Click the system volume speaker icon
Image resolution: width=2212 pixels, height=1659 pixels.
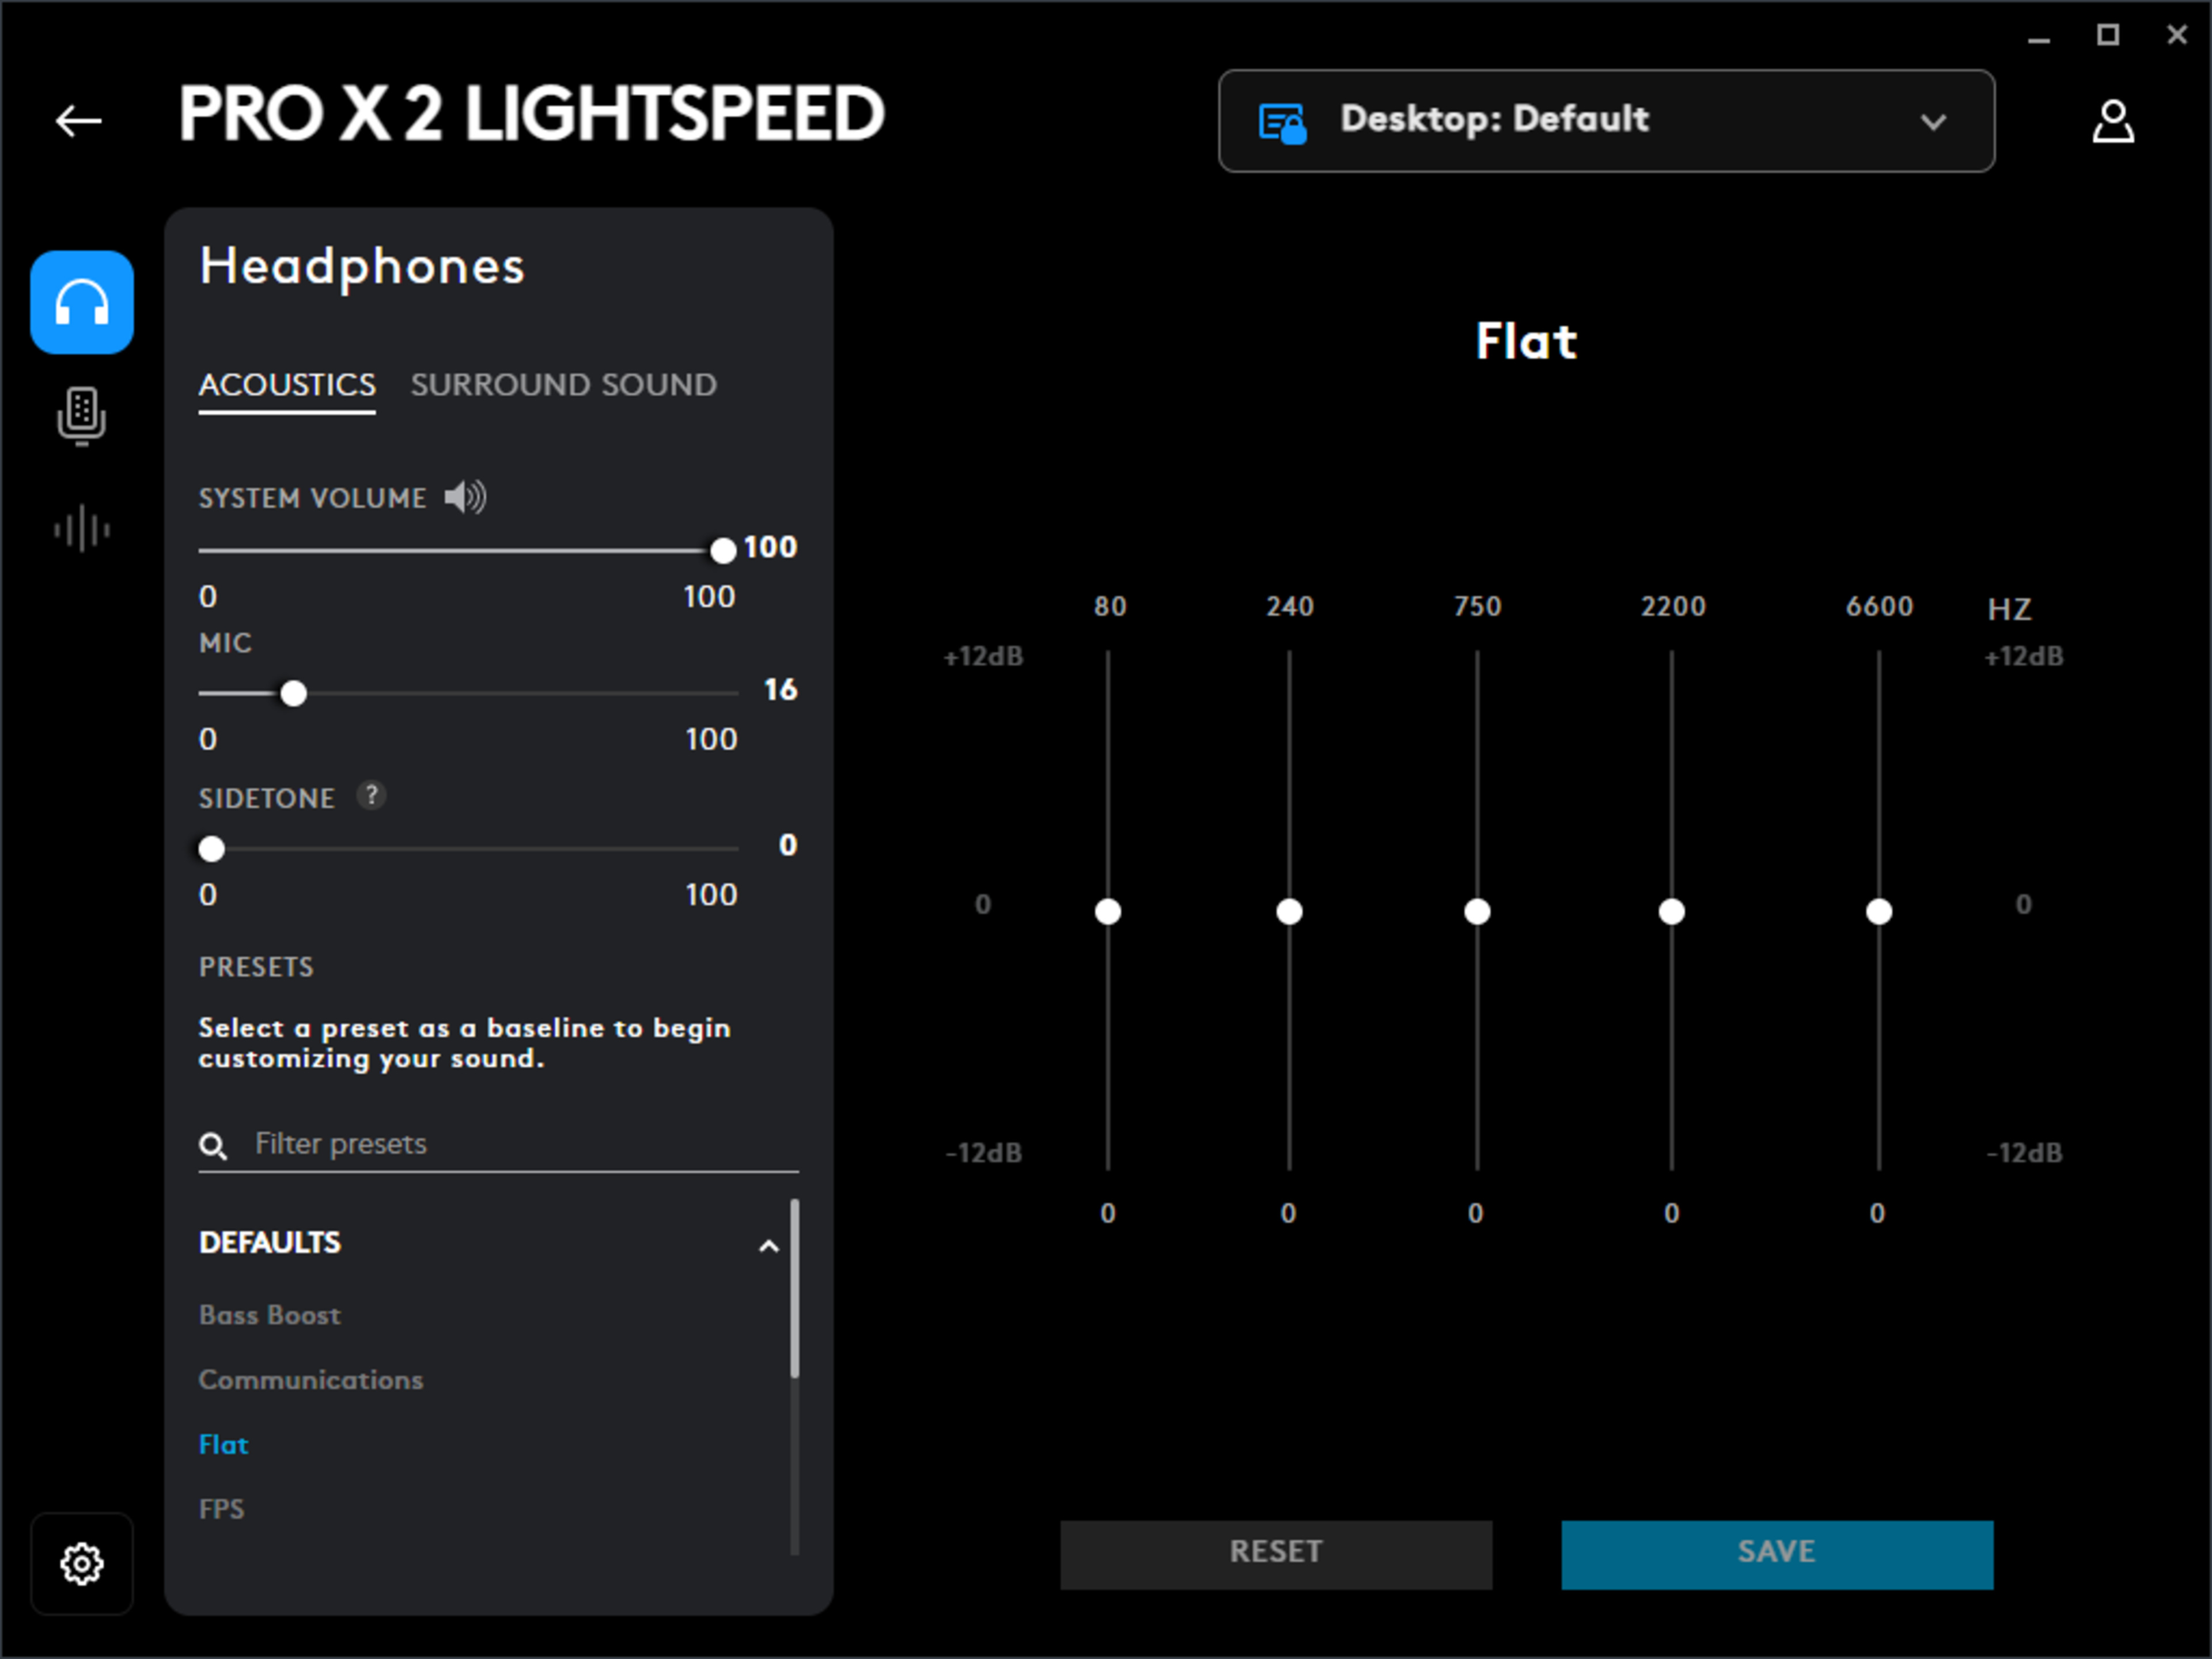coord(464,497)
